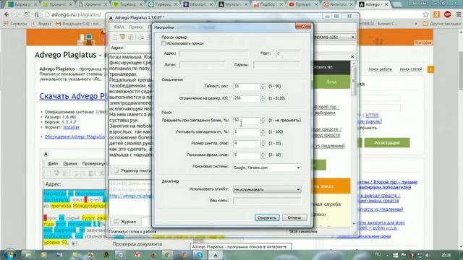The height and width of the screenshot is (260, 463).
Task: Increase 'Поисковая фраза' word count by one
Action: click(x=263, y=153)
